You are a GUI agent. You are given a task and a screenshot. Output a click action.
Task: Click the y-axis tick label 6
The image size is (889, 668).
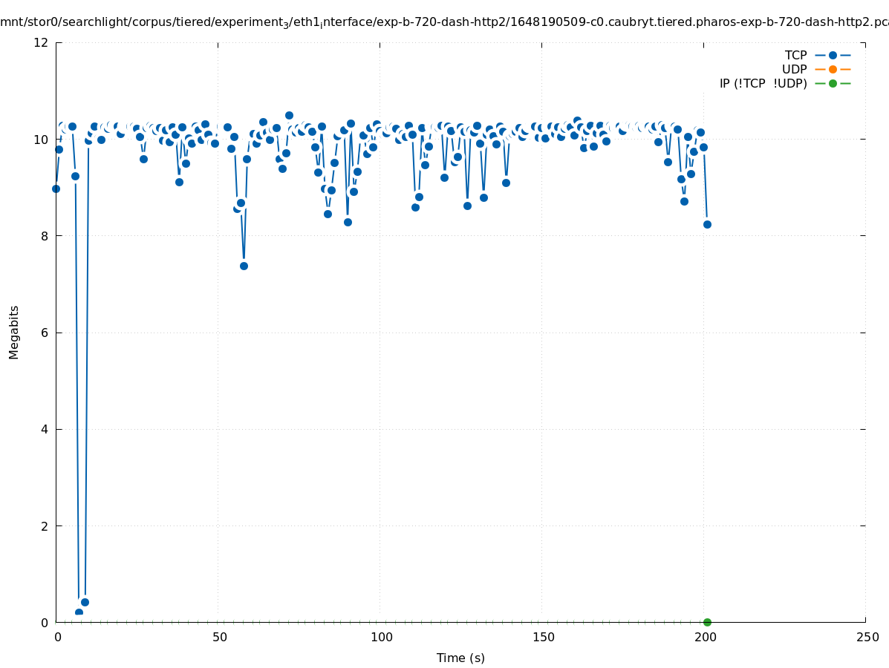(x=45, y=333)
